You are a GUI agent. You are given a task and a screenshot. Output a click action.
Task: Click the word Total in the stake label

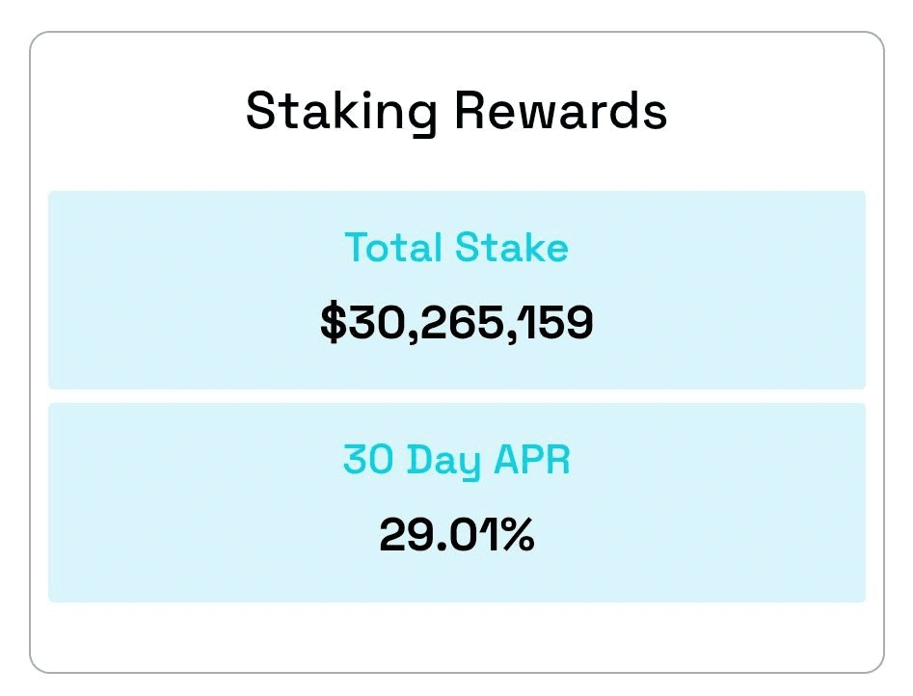(393, 248)
